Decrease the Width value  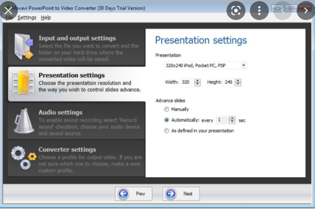coord(198,84)
